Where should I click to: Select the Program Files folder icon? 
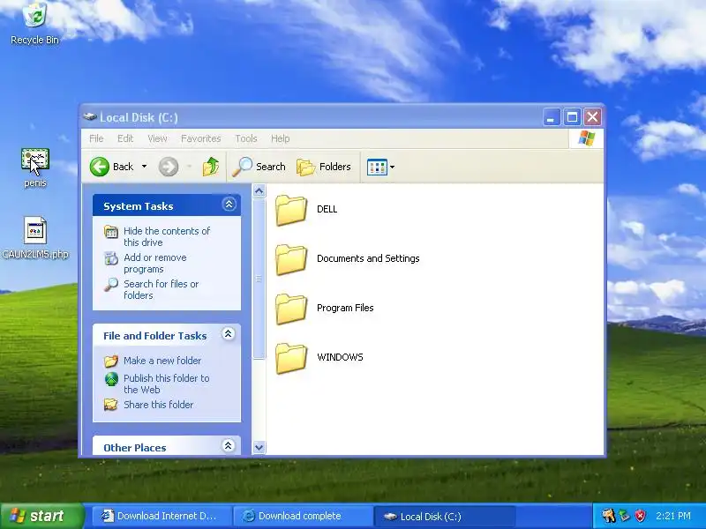(x=291, y=309)
